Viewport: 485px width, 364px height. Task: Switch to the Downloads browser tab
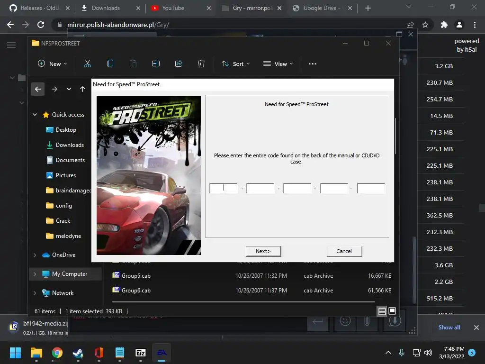pos(110,8)
